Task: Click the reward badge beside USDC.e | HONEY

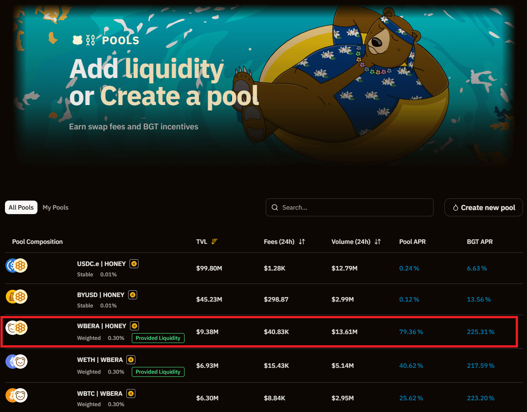Action: [134, 264]
